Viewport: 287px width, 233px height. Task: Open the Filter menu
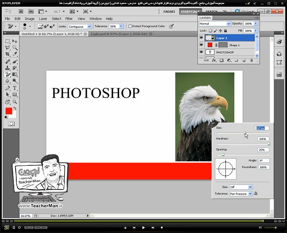(x=69, y=19)
